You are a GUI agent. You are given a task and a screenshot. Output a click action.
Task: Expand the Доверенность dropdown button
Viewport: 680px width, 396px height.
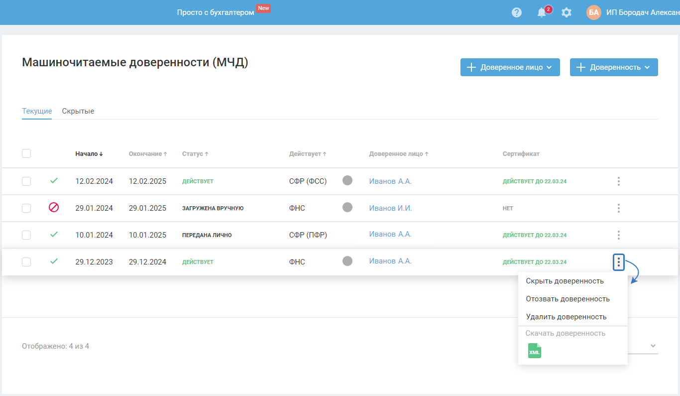pyautogui.click(x=613, y=67)
